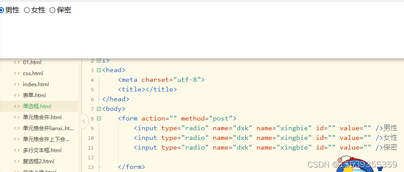This screenshot has width=404, height=172.
Task: Open 单元格合并上下合 file in tree
Action: [x=46, y=139]
